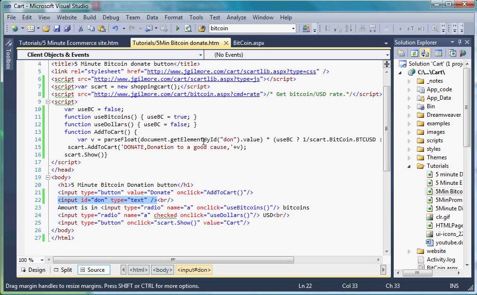Viewport: 477px width, 295px height.
Task: Open the Debug menu
Action: 111,17
